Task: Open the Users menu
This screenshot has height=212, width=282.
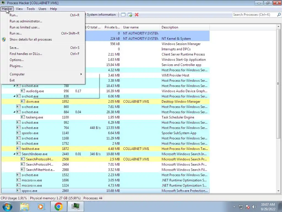Action: tap(42, 9)
